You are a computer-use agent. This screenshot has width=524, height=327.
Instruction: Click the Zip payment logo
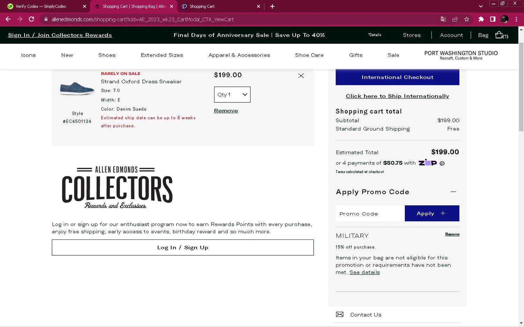pyautogui.click(x=428, y=163)
